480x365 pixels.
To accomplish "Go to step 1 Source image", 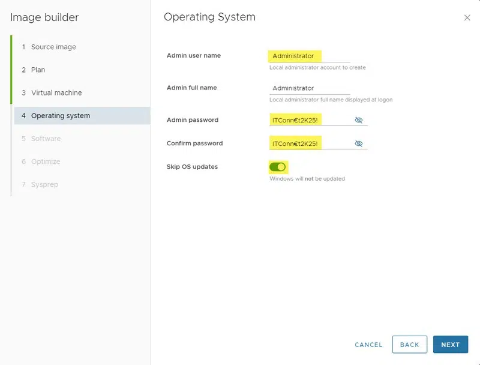I will tap(53, 47).
